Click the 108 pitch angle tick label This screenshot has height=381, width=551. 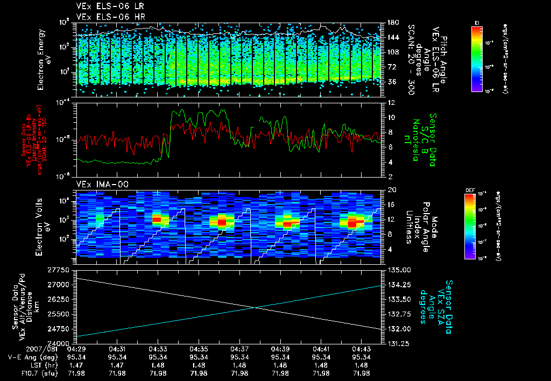click(393, 52)
